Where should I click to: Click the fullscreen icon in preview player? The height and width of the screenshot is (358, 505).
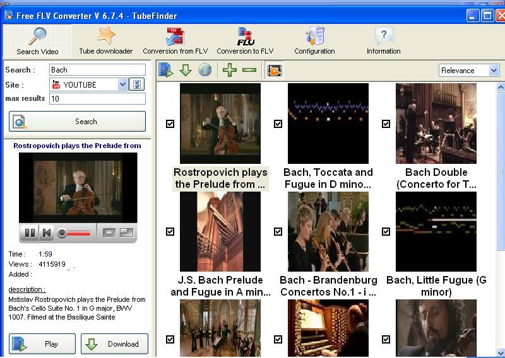coord(109,233)
